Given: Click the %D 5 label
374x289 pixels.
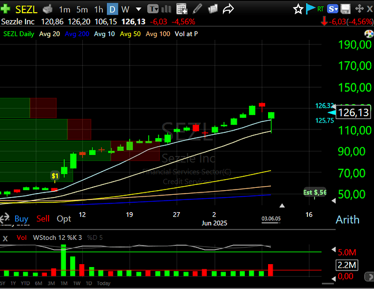Looking at the screenshot, I should (95, 238).
